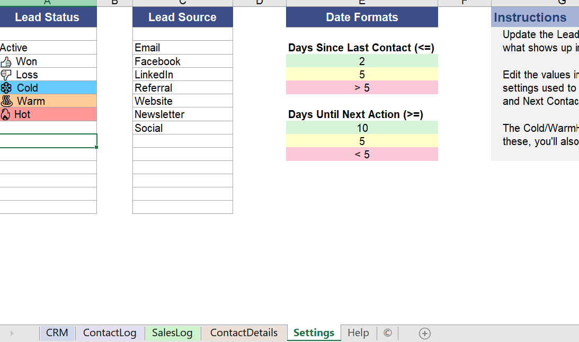Select the LinkedIn lead source cell
Screen dimensions: 579x342
click(183, 75)
